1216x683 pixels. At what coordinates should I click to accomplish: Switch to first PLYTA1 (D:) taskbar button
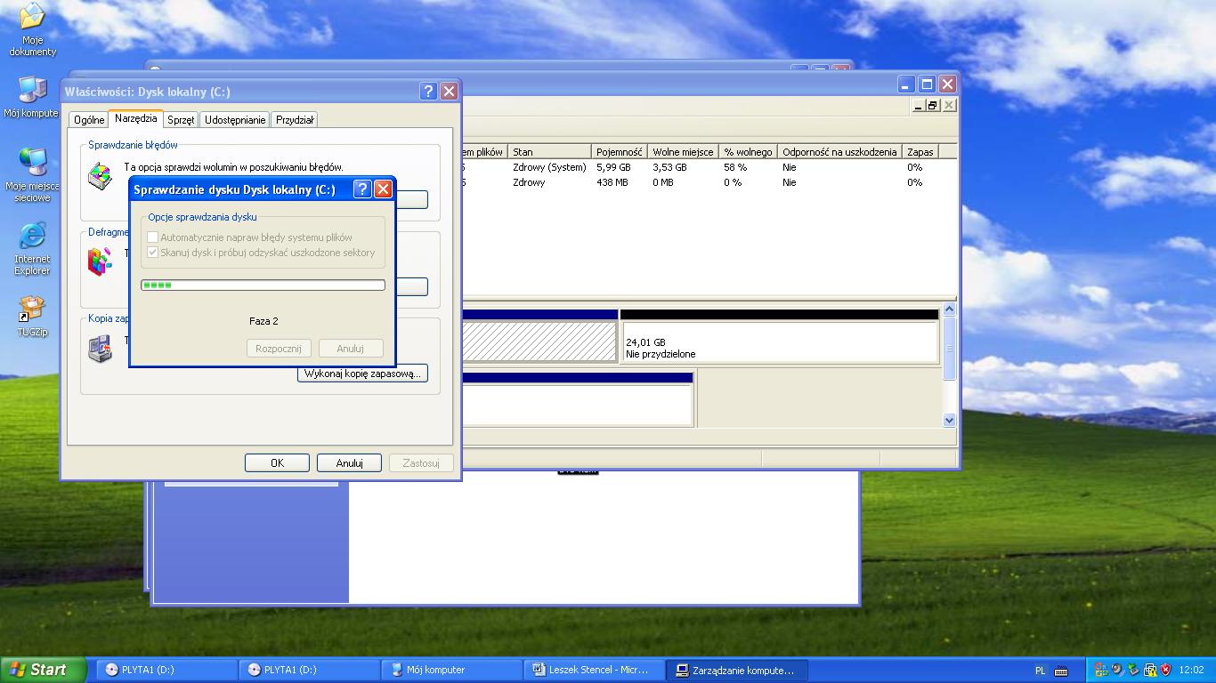click(x=165, y=670)
